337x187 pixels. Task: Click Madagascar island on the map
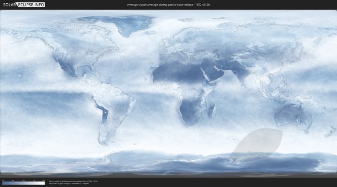tap(212, 111)
